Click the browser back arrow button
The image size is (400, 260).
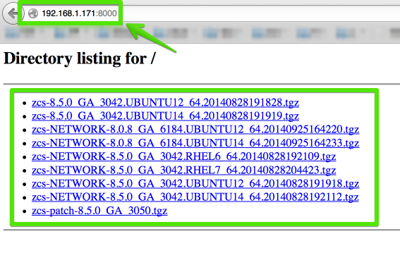click(x=13, y=13)
